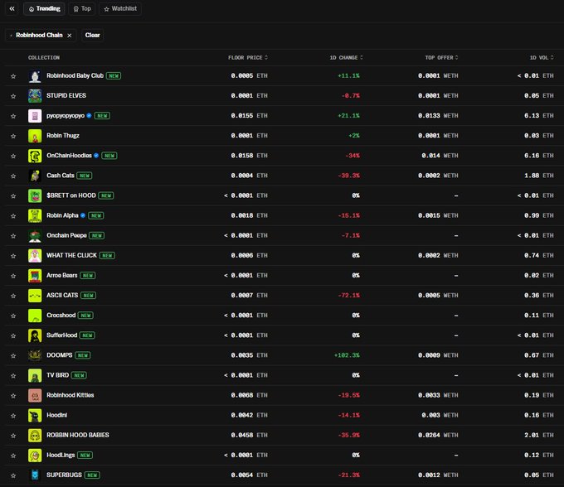
Task: Open ASCII CATS collection thumbnail
Action: [35, 296]
